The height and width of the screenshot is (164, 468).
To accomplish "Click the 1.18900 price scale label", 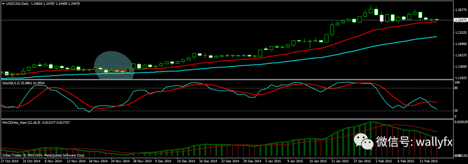I will tap(461, 44).
